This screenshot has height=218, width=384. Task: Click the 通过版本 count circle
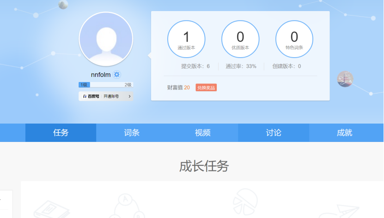coord(186,39)
